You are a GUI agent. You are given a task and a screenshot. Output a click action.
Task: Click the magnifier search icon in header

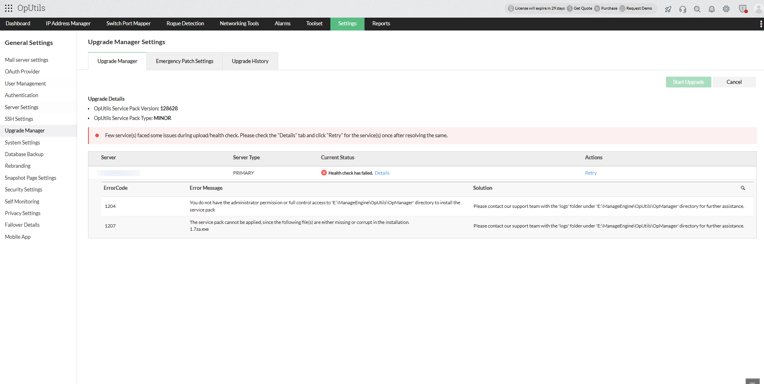click(x=697, y=9)
